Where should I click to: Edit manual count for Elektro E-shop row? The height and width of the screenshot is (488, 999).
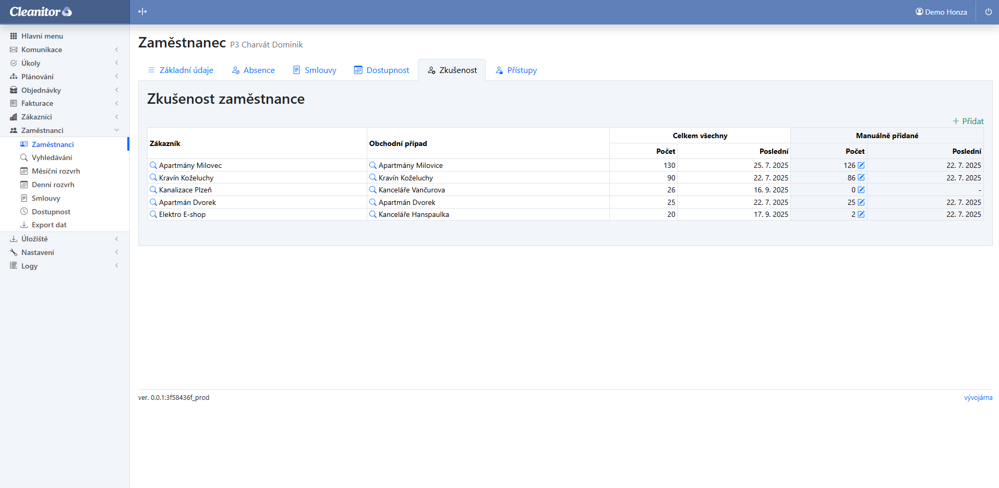[861, 214]
